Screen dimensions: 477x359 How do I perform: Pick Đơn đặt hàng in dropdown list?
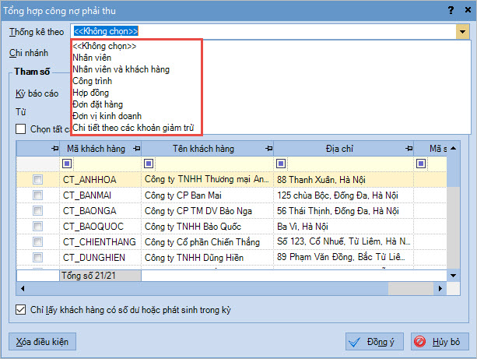pyautogui.click(x=97, y=104)
